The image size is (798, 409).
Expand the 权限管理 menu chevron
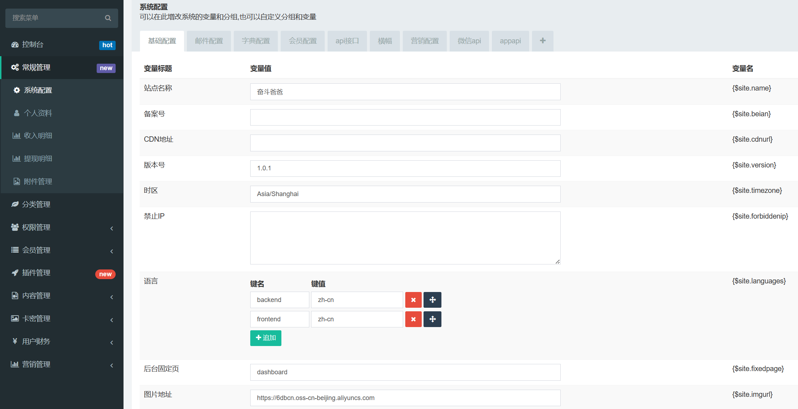click(x=112, y=228)
